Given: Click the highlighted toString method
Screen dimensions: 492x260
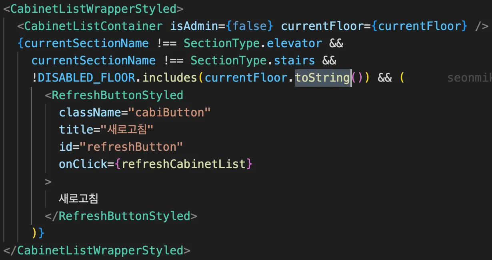Looking at the screenshot, I should [x=322, y=78].
